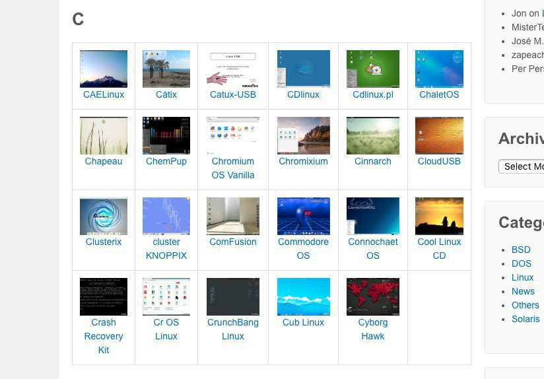Open the ChemPup screenshot thumbnail
Image resolution: width=544 pixels, height=379 pixels.
tap(166, 135)
